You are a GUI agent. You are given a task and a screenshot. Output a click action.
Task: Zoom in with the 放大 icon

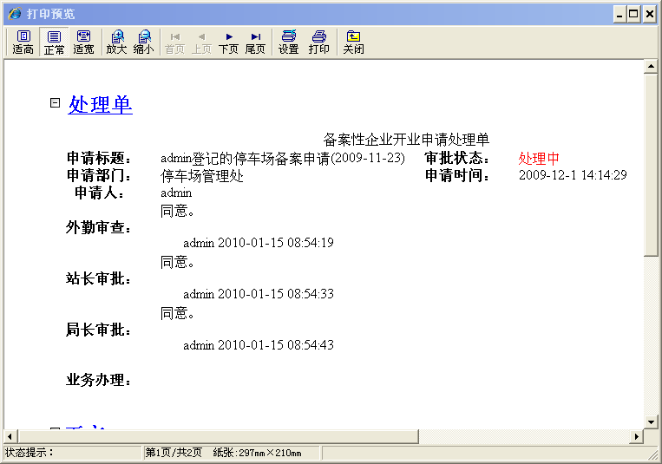tap(116, 42)
